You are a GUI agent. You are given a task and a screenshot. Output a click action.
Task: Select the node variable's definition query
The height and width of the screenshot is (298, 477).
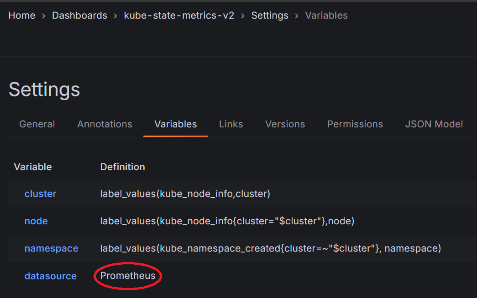pyautogui.click(x=227, y=221)
